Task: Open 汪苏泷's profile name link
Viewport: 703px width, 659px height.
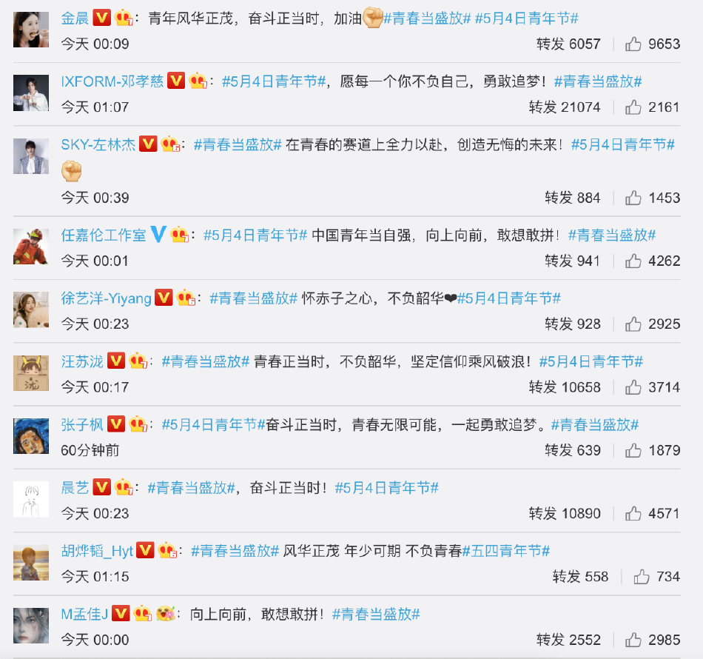Action: click(x=82, y=361)
